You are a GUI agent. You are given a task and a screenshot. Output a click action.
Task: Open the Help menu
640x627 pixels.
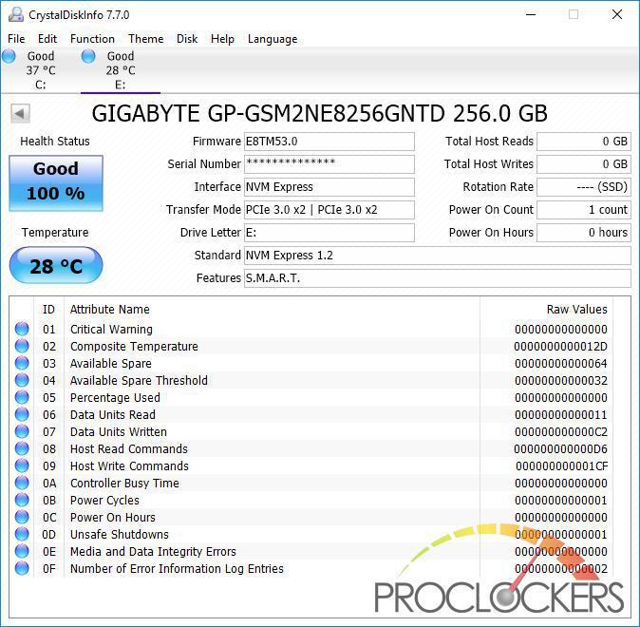pyautogui.click(x=222, y=39)
